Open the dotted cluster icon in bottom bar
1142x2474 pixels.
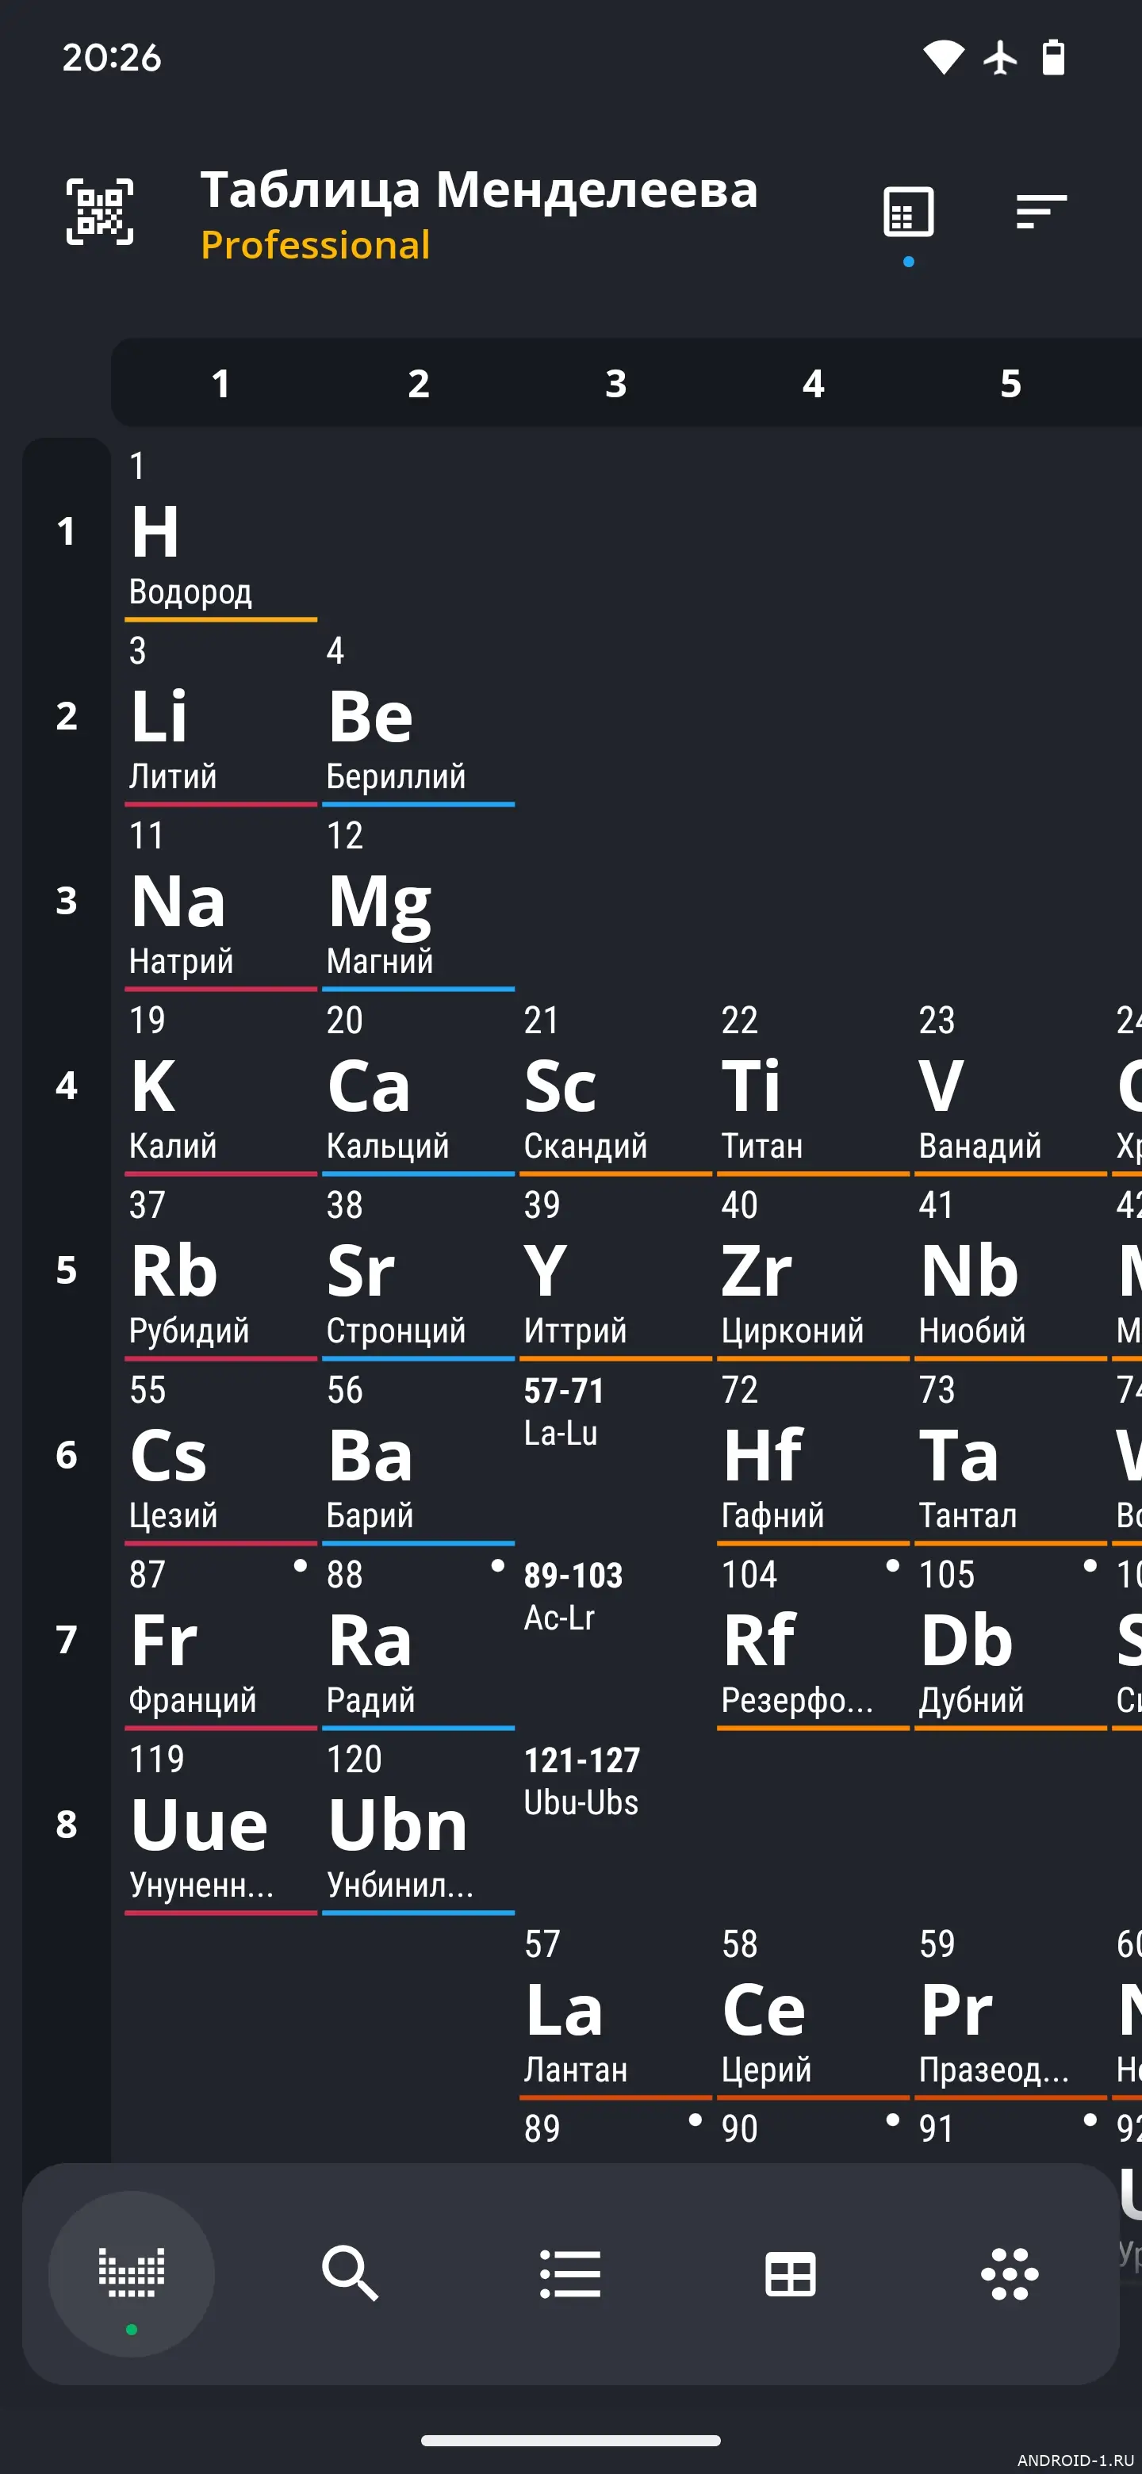pos(1010,2273)
